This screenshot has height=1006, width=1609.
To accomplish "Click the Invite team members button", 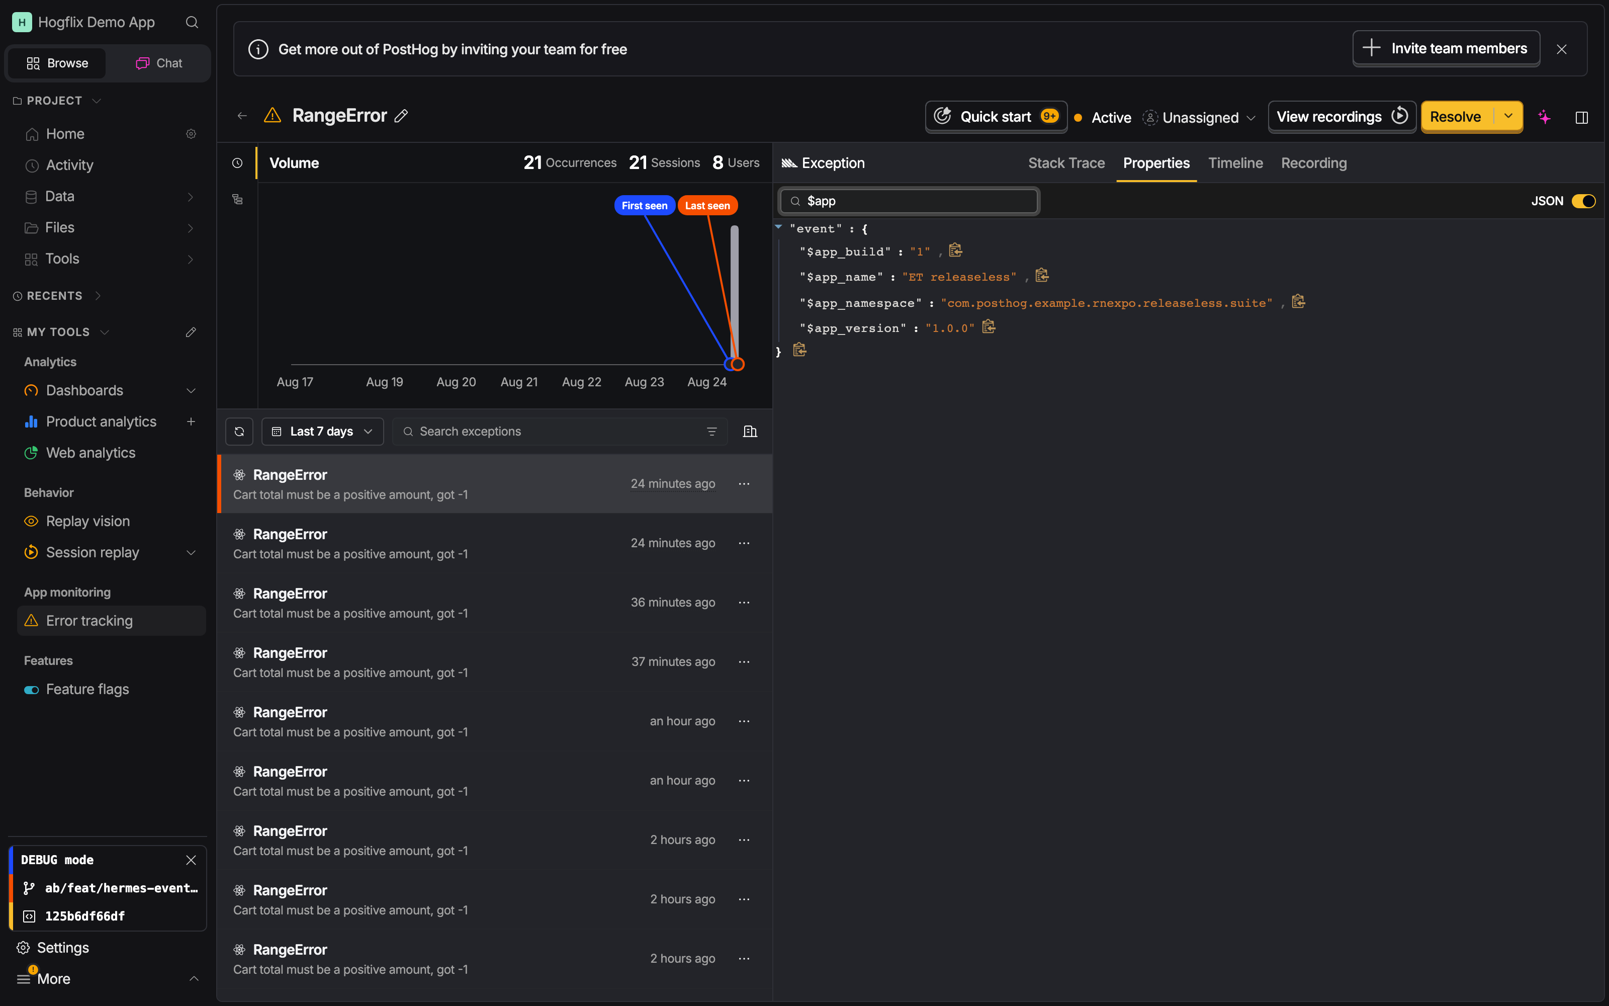I will (x=1446, y=49).
